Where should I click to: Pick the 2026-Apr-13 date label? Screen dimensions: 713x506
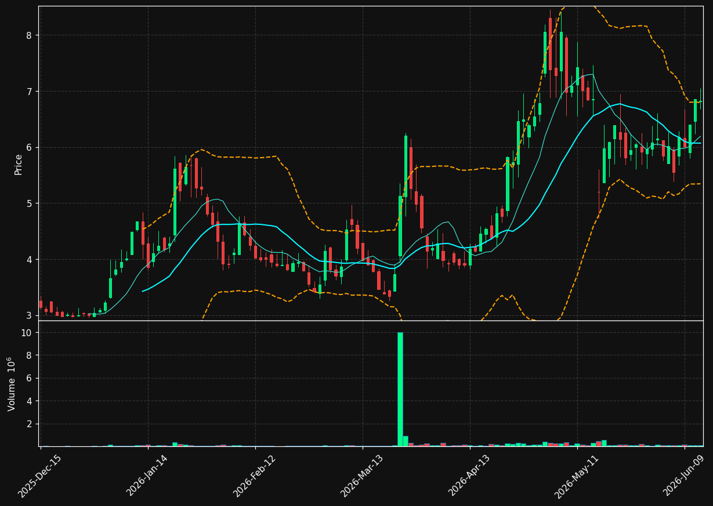tap(469, 476)
